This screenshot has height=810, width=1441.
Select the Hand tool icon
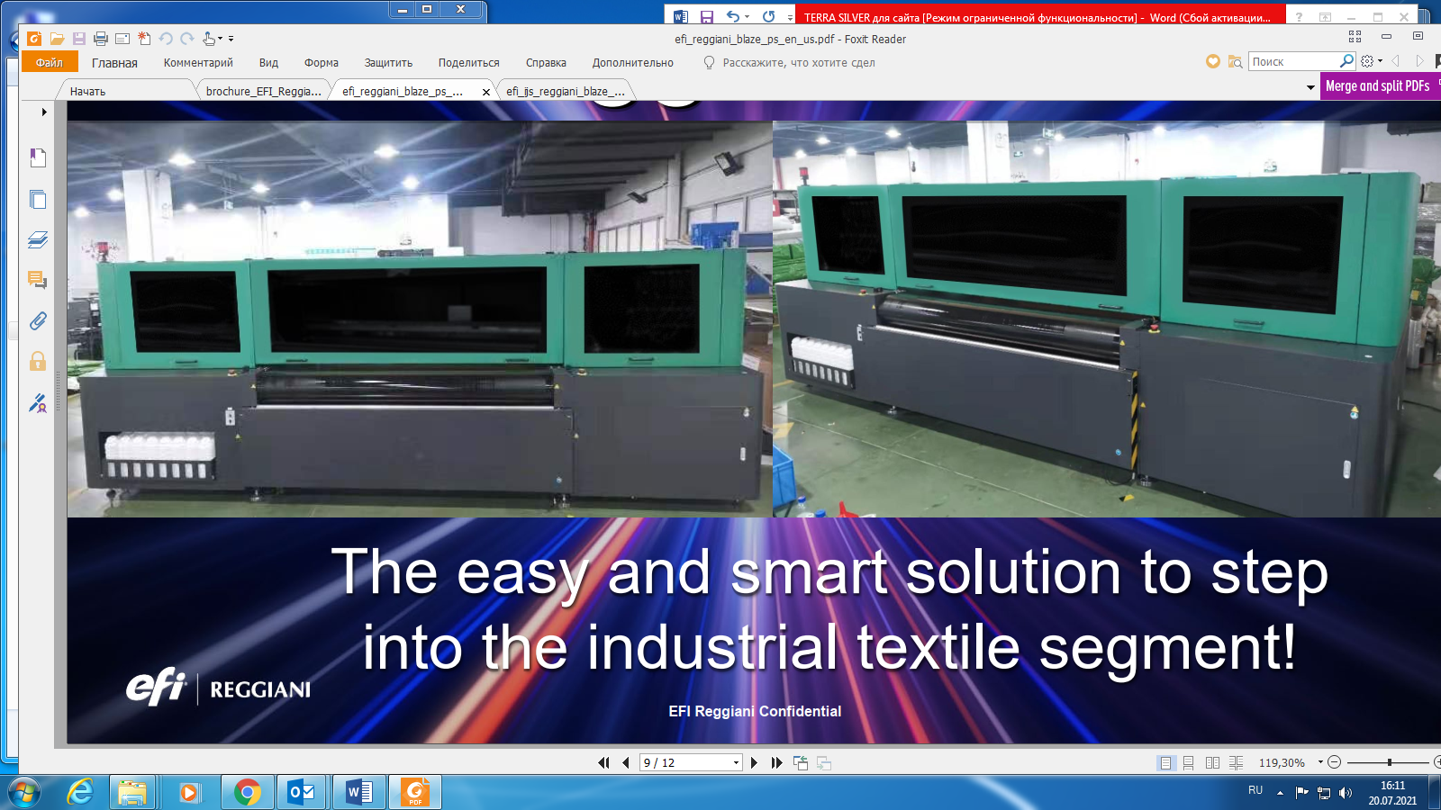tap(209, 39)
